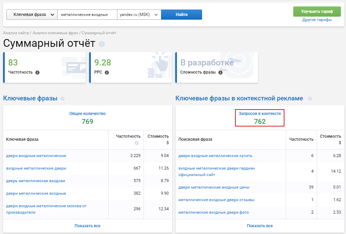The height and width of the screenshot is (234, 346).
Task: Click info icon next to Суммарный отчёт heading
Action: point(102,44)
